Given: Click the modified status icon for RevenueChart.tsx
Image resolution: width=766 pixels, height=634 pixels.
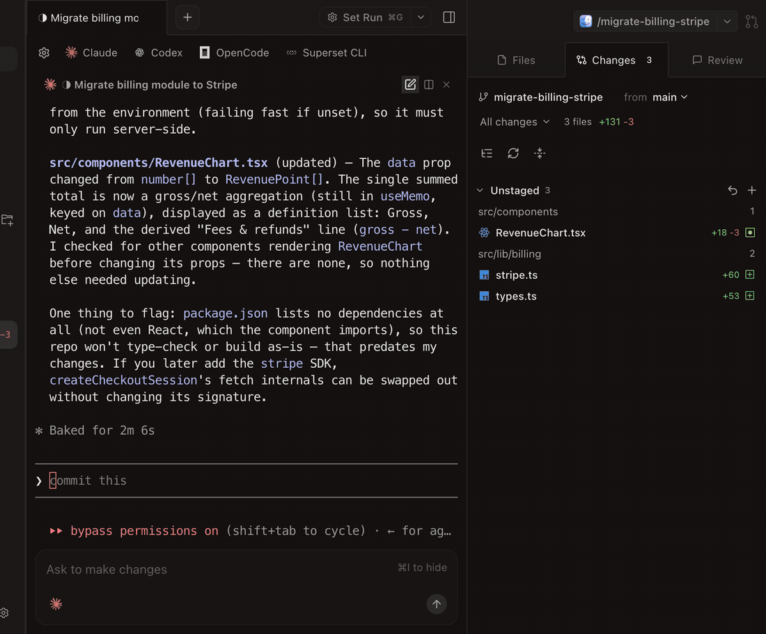Looking at the screenshot, I should click(x=751, y=233).
